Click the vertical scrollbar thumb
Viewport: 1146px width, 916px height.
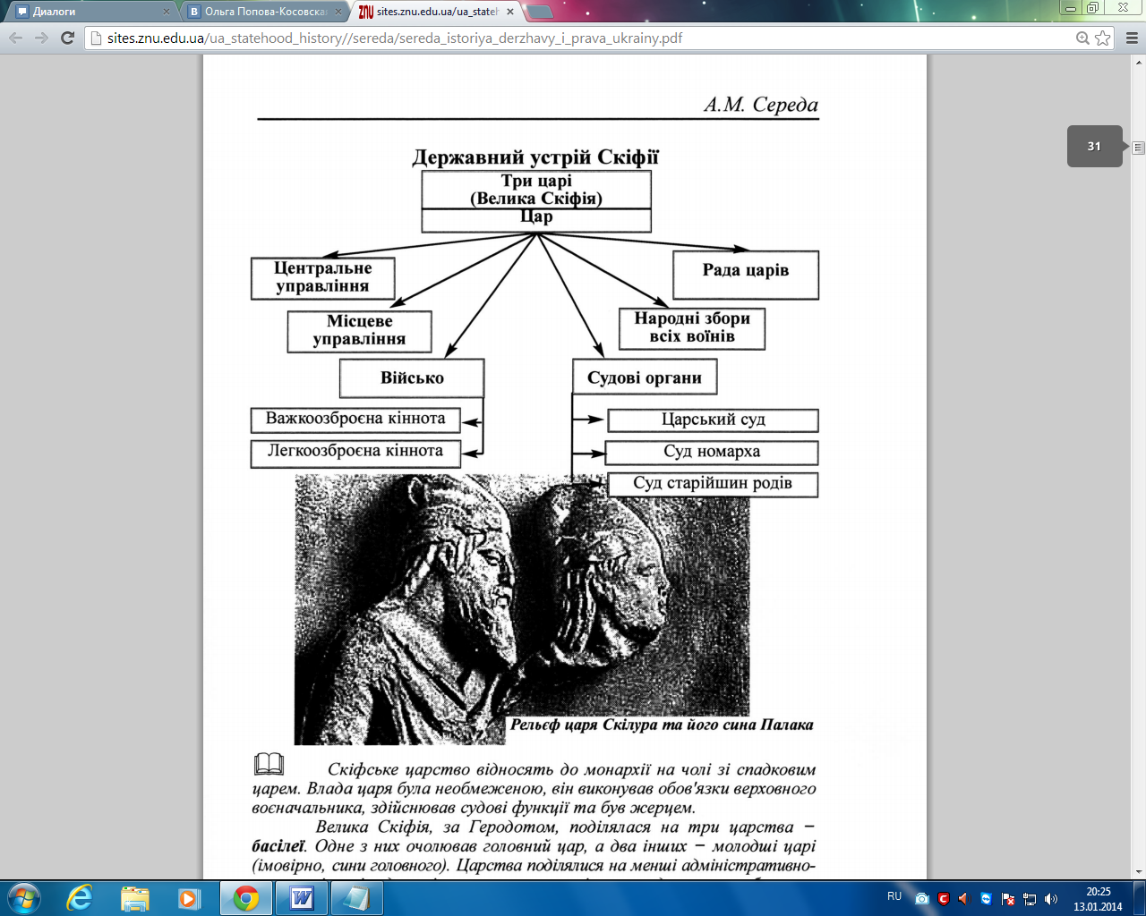click(1139, 148)
